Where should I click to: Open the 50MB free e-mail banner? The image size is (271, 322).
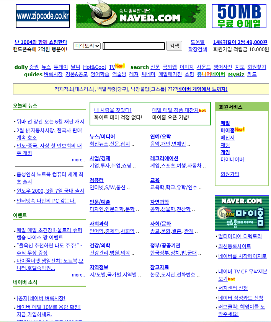tap(239, 16)
